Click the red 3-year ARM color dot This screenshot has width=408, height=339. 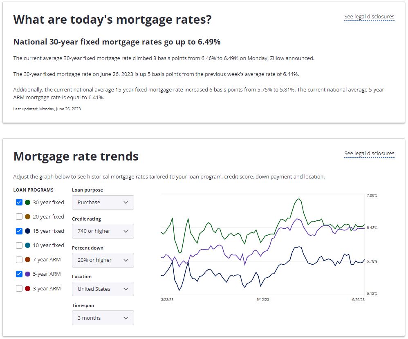click(x=27, y=288)
